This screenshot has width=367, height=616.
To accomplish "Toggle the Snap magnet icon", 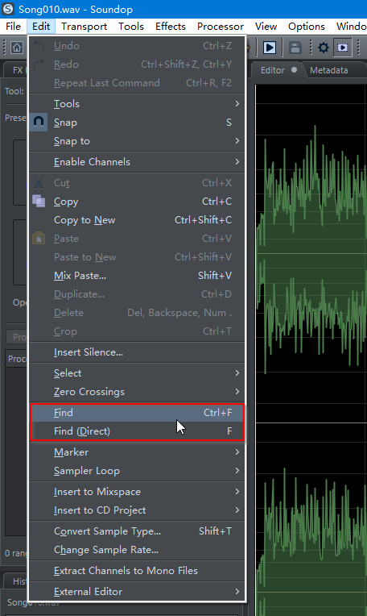I will pos(39,123).
